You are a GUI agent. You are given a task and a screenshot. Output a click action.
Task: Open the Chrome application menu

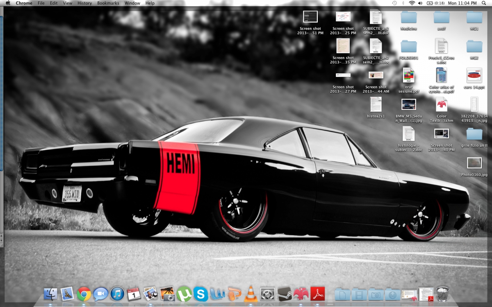24,3
